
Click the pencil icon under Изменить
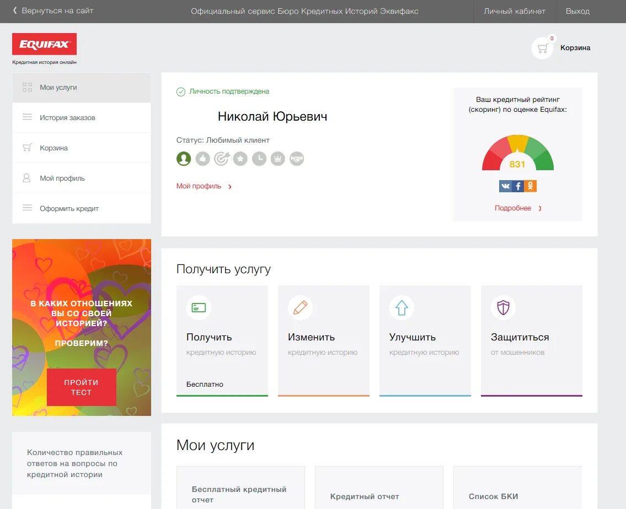(300, 307)
